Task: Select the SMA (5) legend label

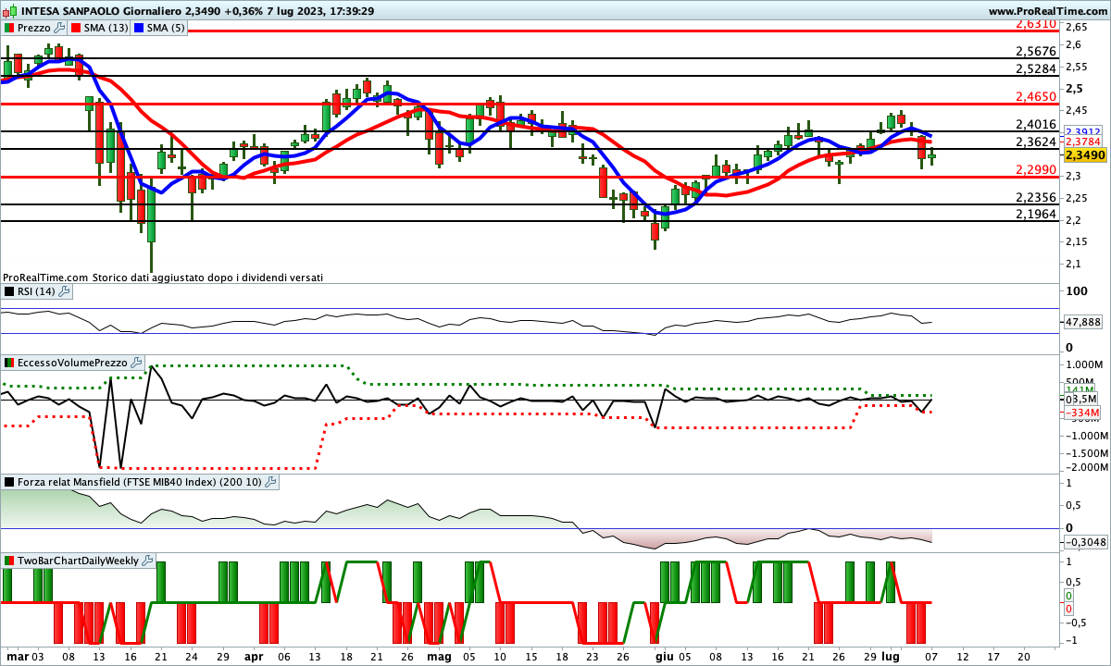Action: [167, 28]
